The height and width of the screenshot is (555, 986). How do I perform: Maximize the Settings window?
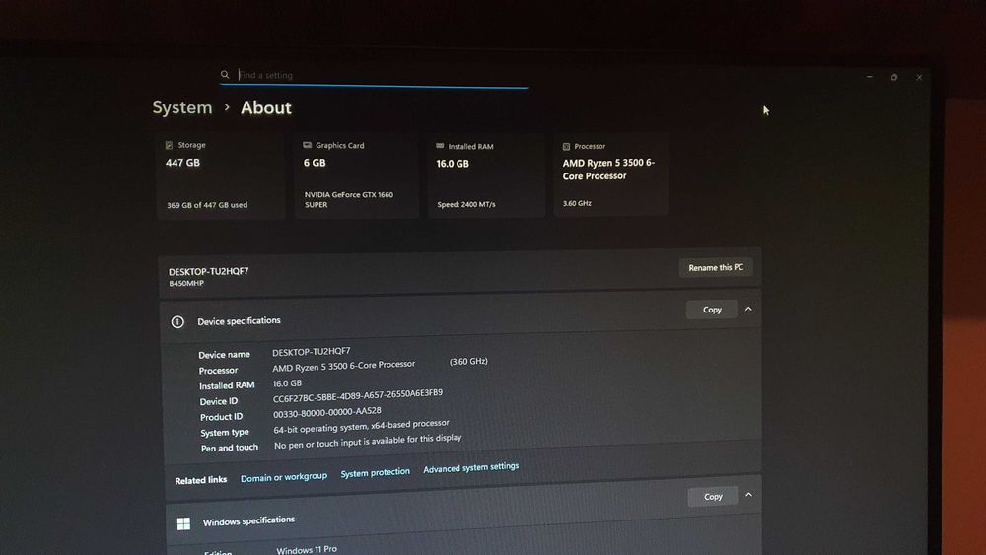click(894, 77)
